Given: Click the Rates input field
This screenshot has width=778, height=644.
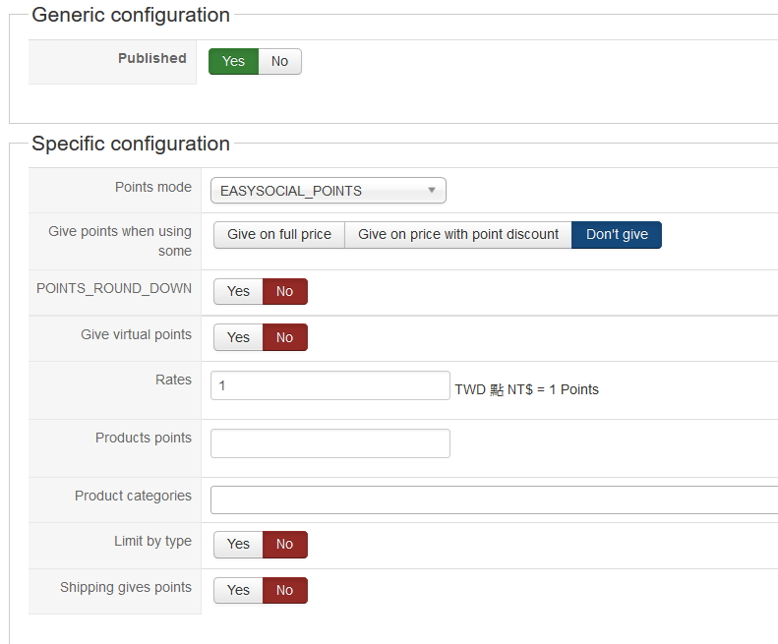Looking at the screenshot, I should point(330,385).
